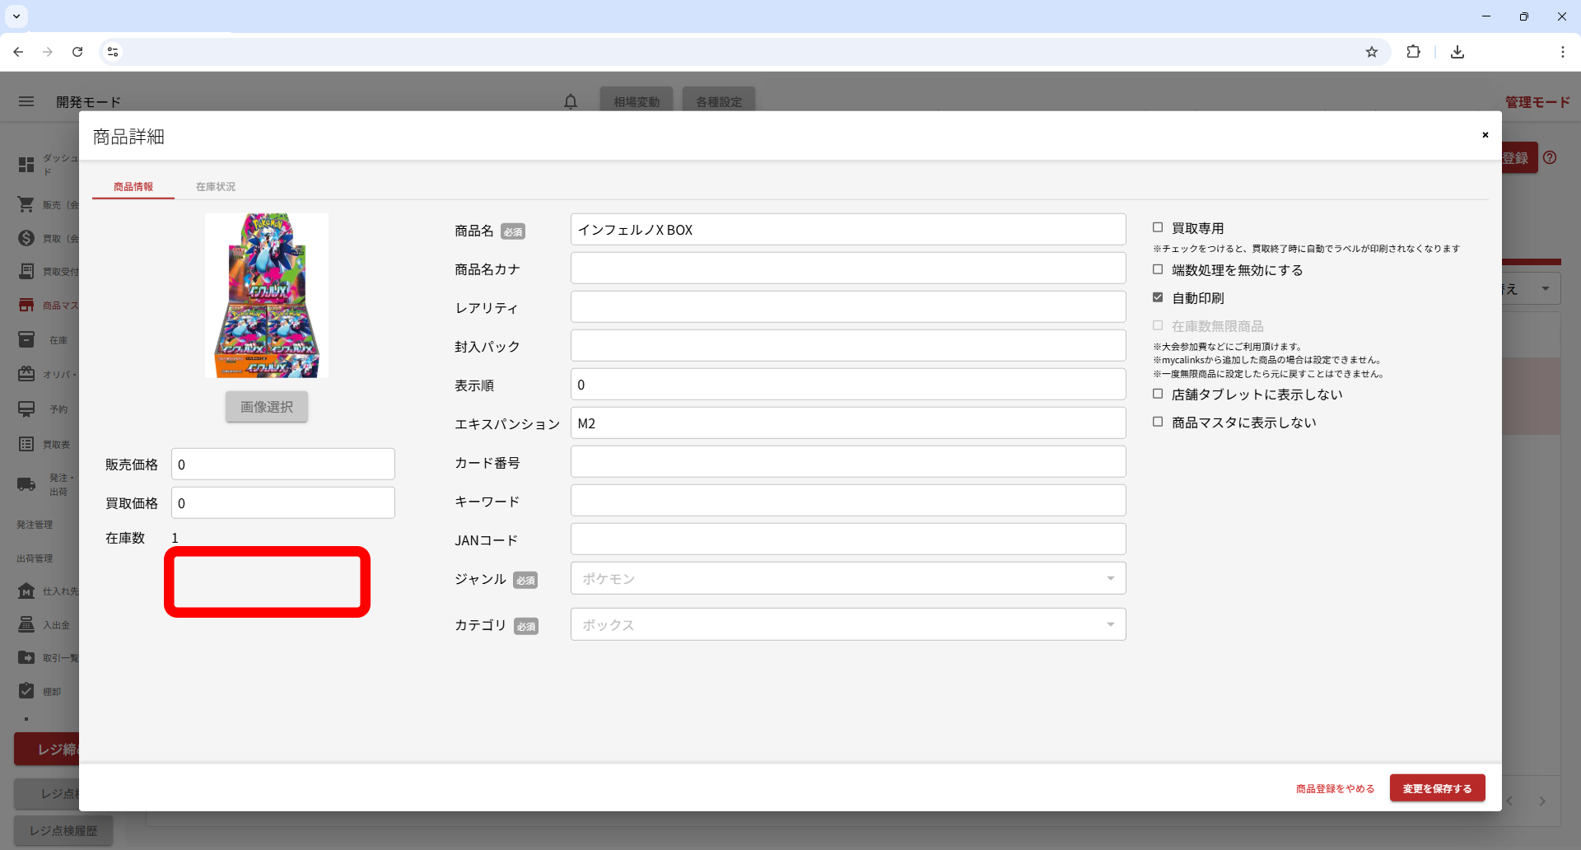Click the notification bell icon
The height and width of the screenshot is (850, 1581).
pos(570,101)
